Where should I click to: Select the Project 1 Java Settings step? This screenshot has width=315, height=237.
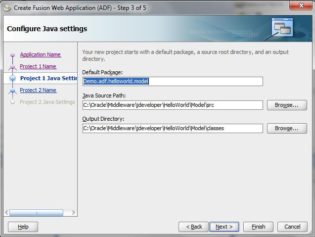coord(48,78)
